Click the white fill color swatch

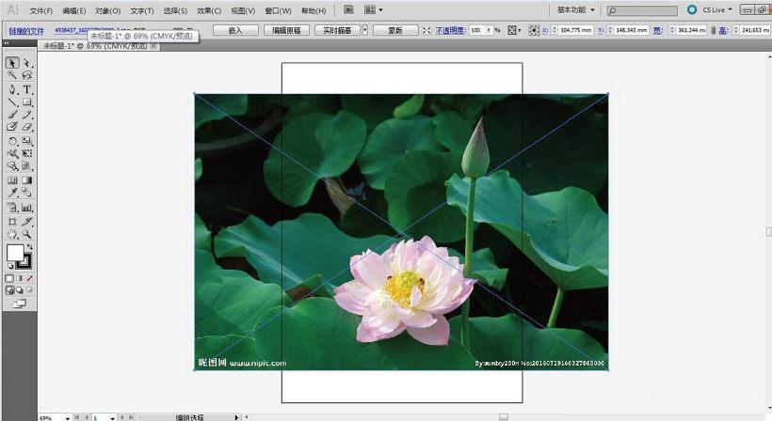pyautogui.click(x=15, y=253)
